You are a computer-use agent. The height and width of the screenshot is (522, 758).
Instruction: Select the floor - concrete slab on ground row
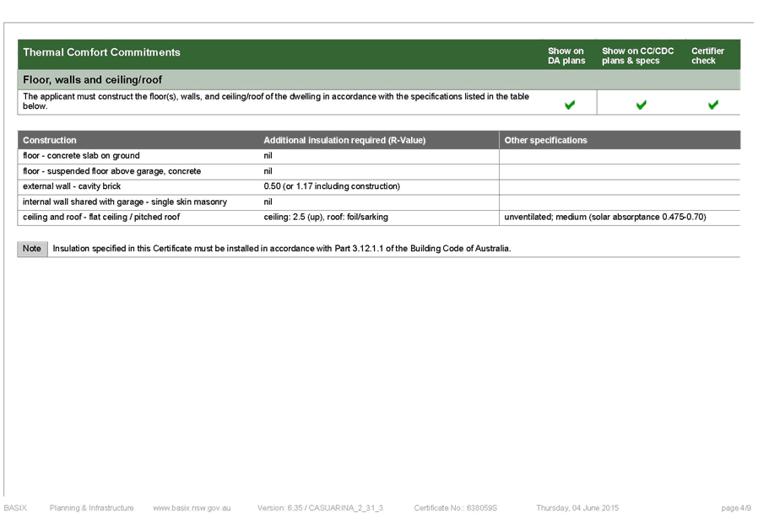click(x=378, y=156)
